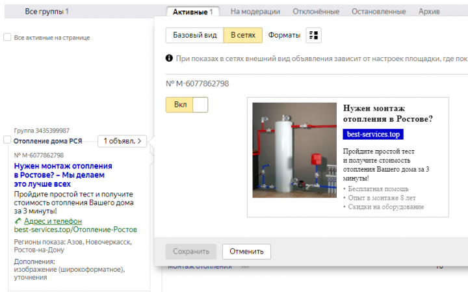The image size is (468, 292).
Task: Toggle the Вкл ad switch
Action: (x=187, y=105)
